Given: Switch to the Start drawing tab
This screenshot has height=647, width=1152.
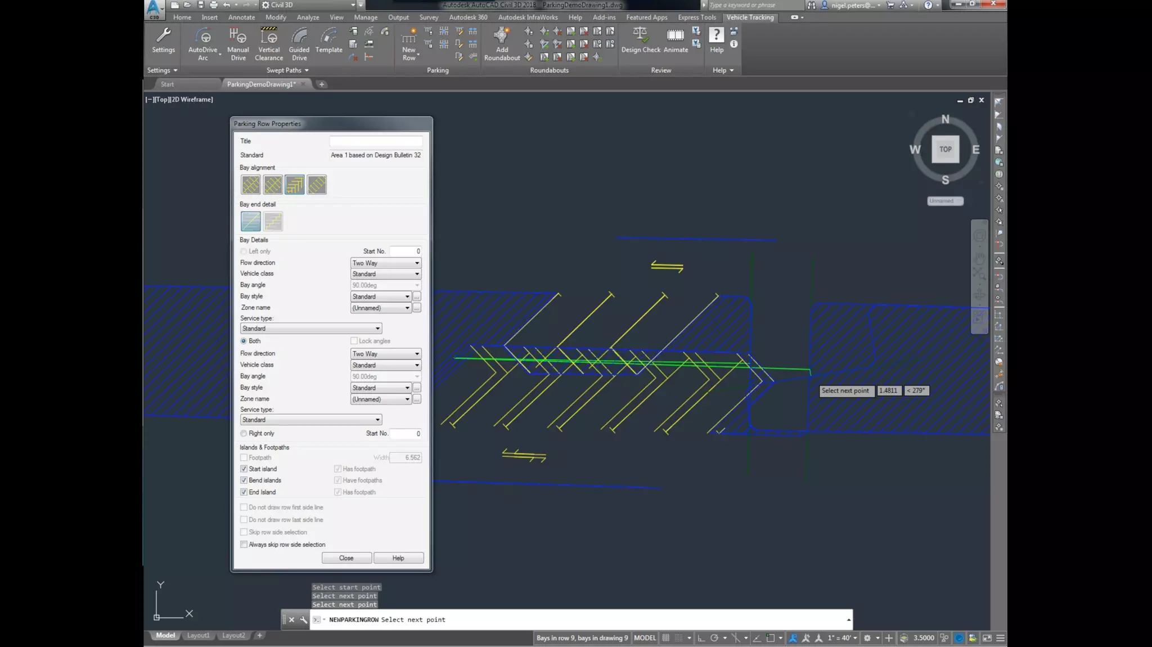Looking at the screenshot, I should [x=168, y=84].
